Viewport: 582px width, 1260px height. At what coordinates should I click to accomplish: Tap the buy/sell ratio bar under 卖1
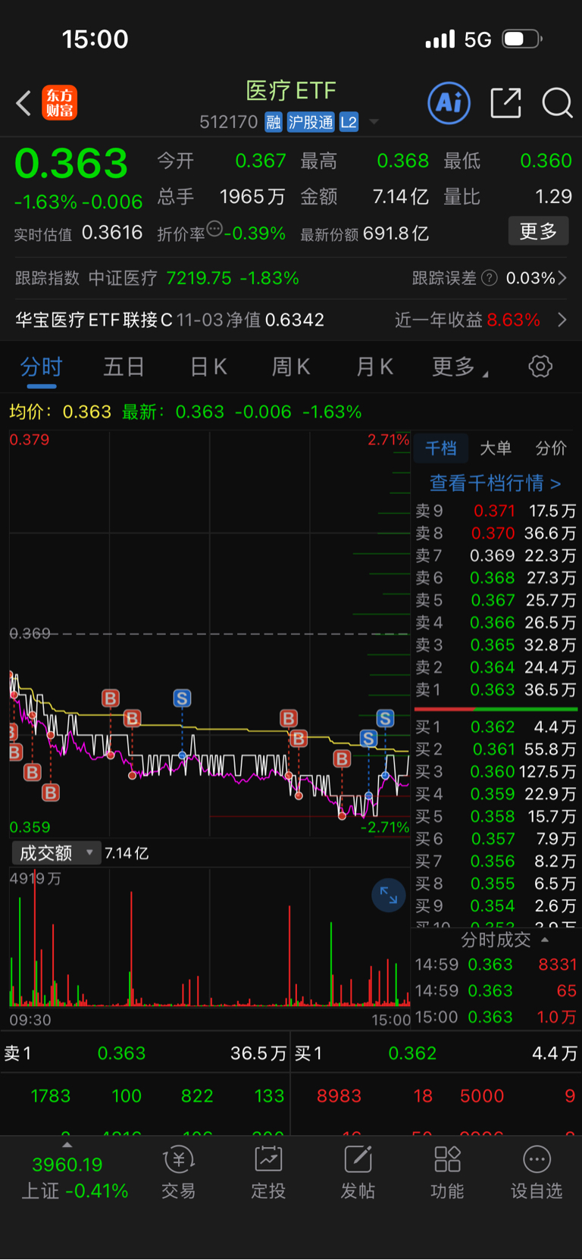pyautogui.click(x=496, y=709)
